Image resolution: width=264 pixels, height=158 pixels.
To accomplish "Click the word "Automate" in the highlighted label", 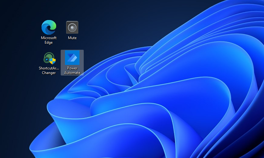I will coord(72,73).
